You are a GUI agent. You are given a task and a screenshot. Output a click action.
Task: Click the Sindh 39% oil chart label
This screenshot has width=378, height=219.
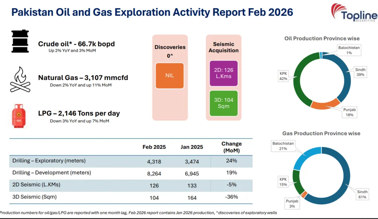tap(360, 72)
